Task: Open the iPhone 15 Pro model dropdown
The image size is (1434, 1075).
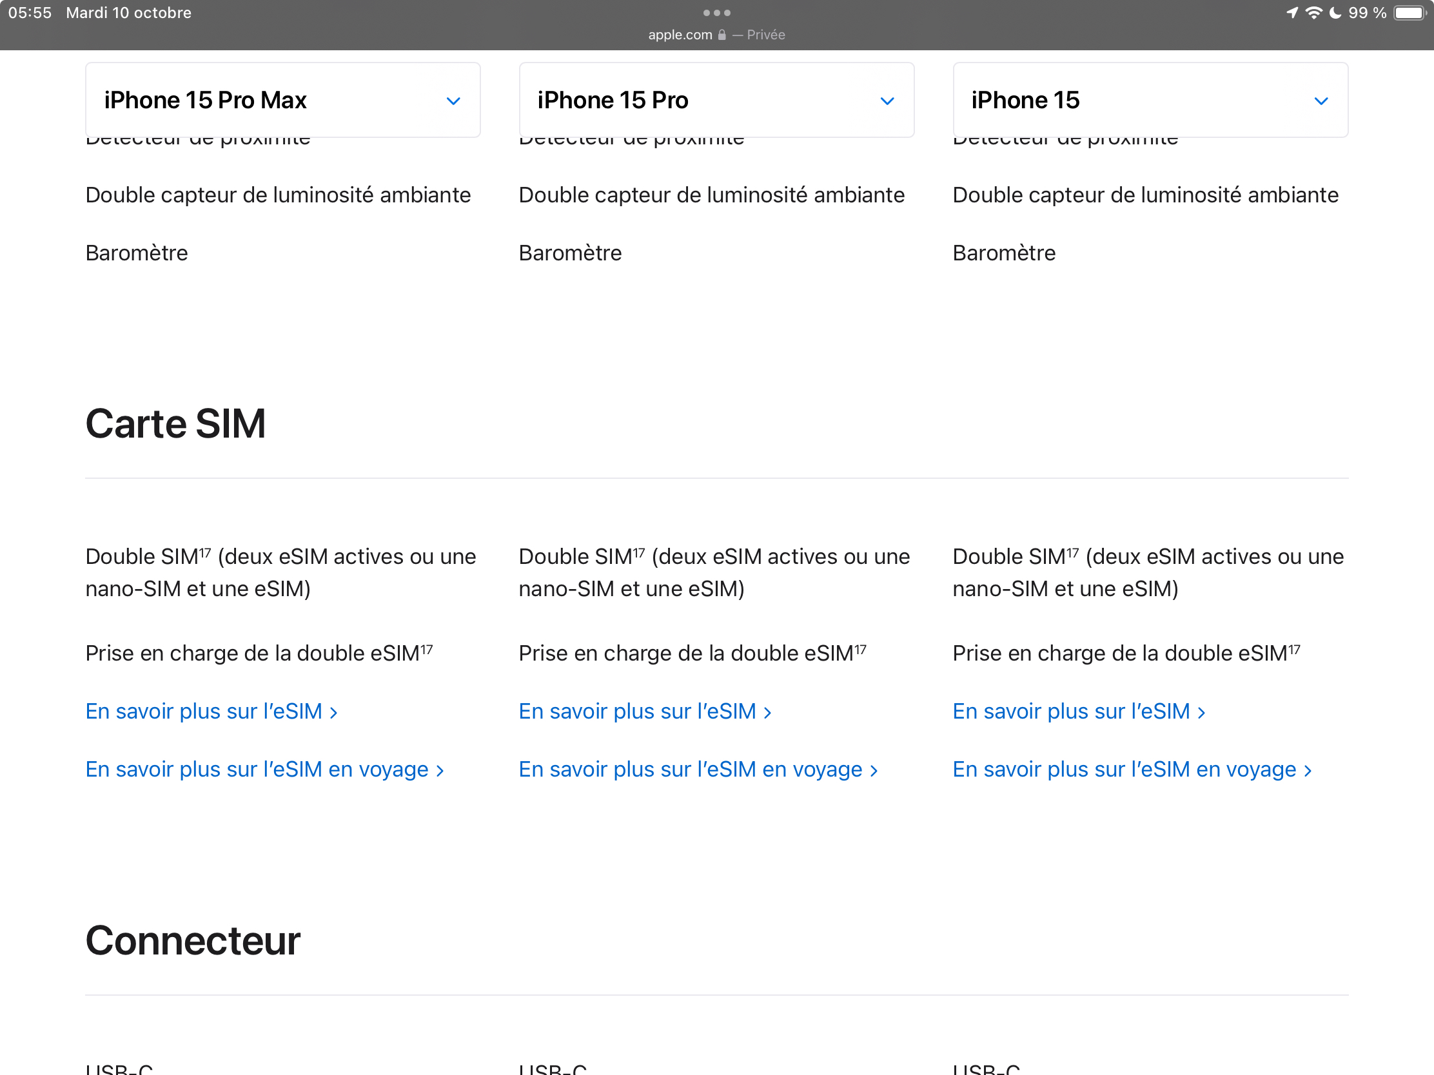Action: click(x=716, y=101)
